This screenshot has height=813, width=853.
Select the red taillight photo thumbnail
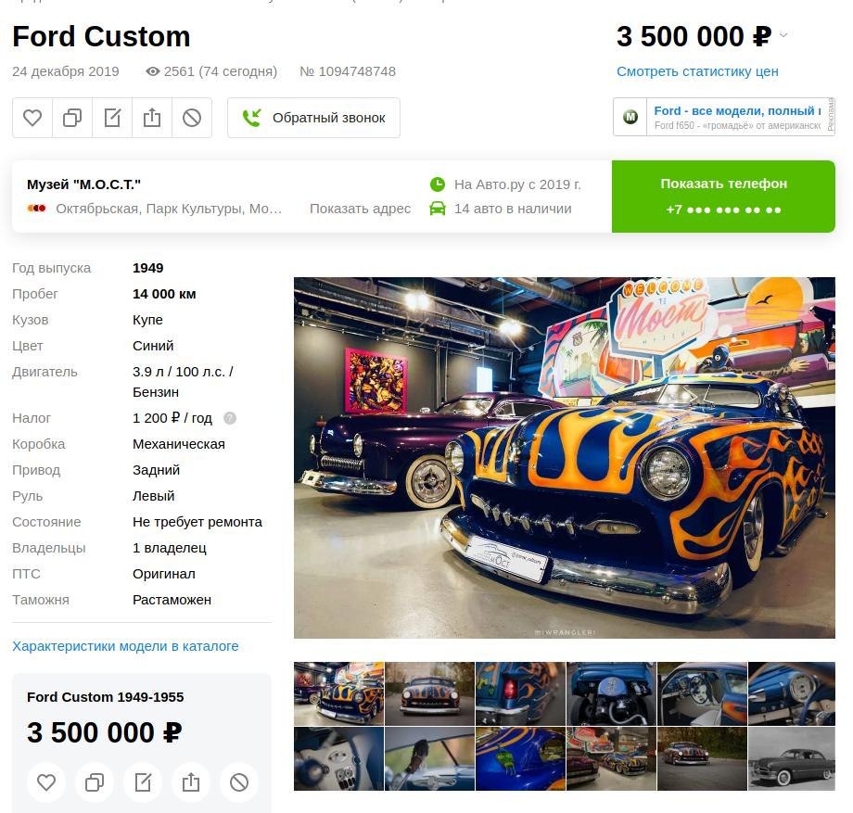click(x=521, y=693)
